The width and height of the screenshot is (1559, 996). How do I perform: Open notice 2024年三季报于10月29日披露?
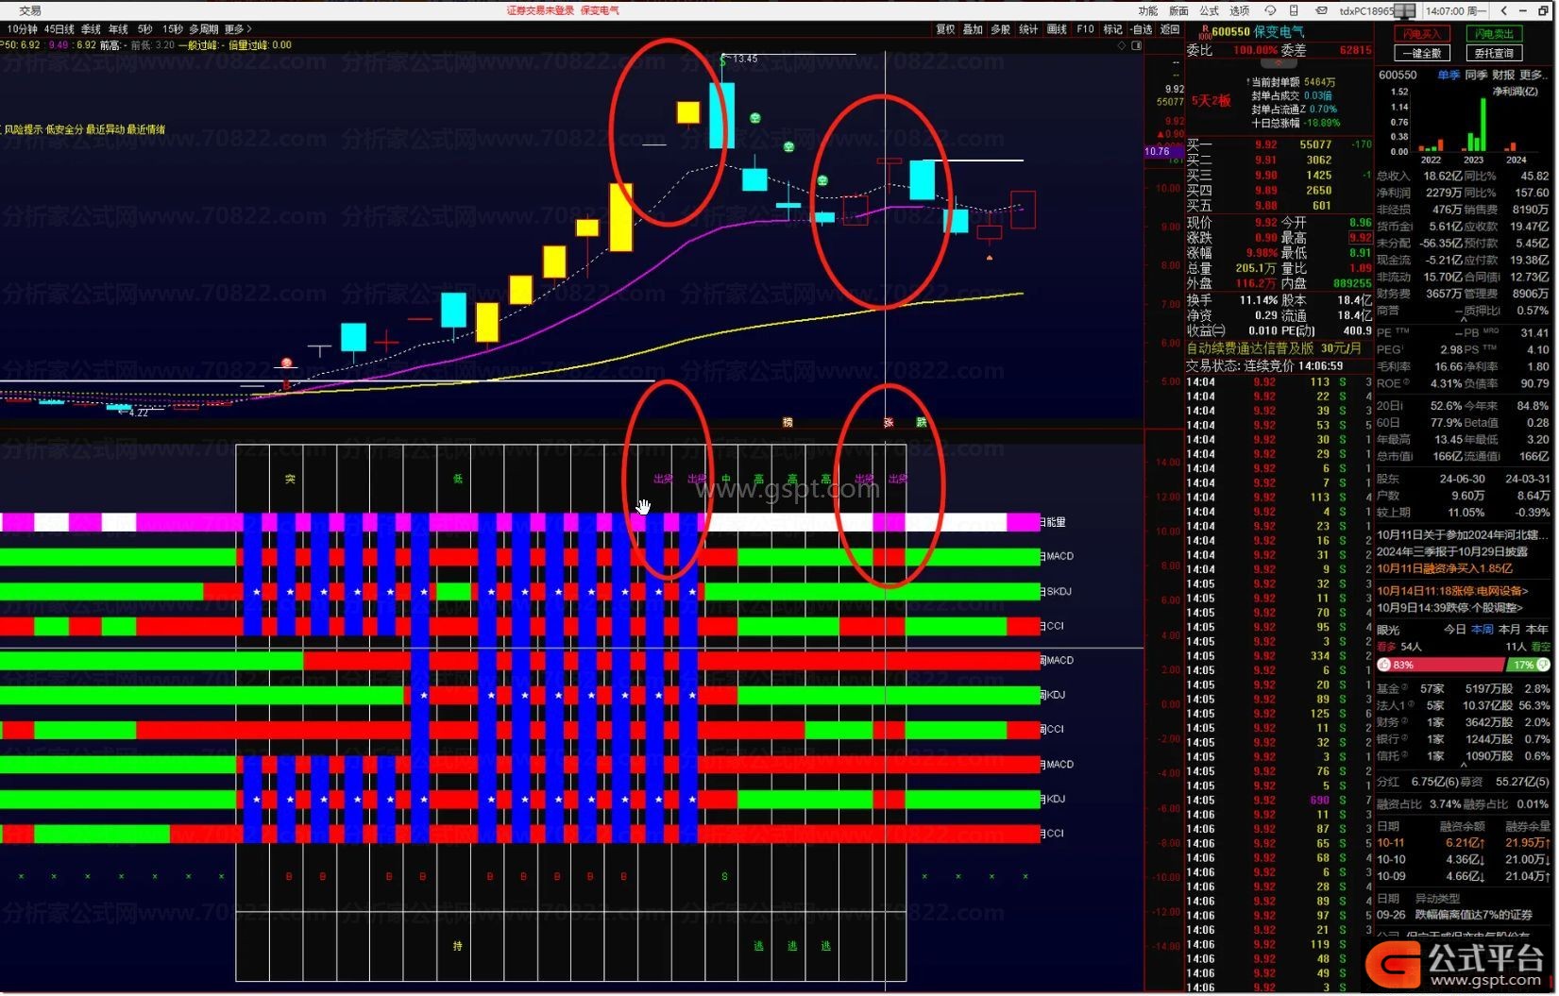click(x=1452, y=551)
